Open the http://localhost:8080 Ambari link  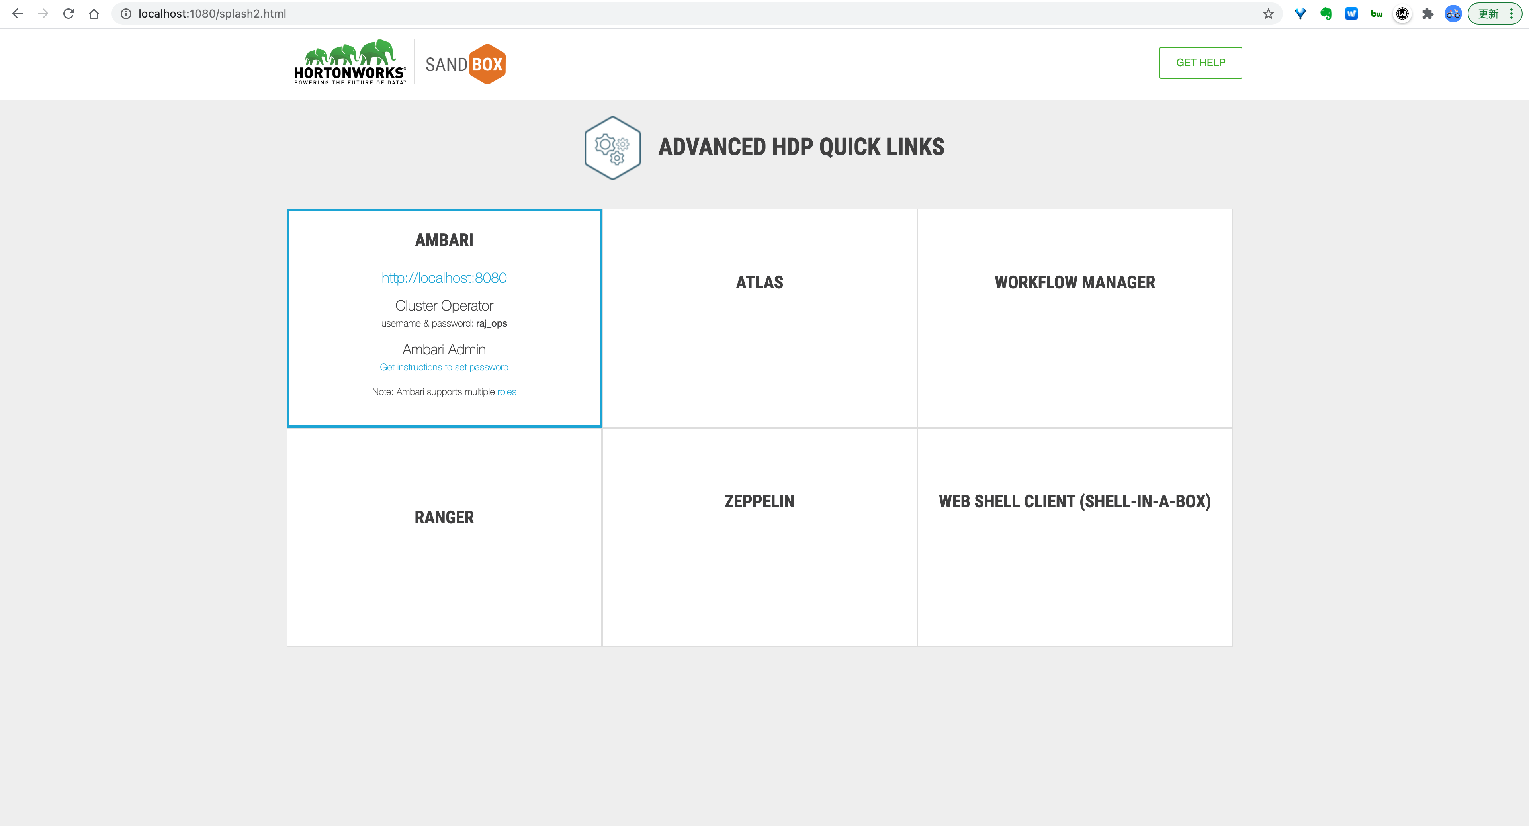point(444,278)
